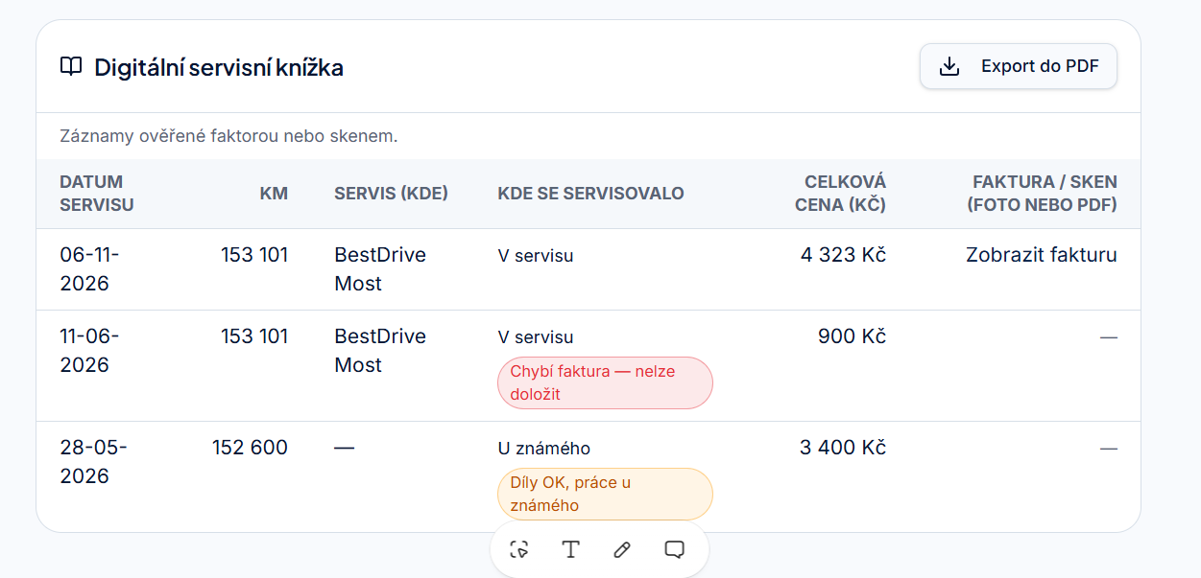Click the date 11-06-2026

pyautogui.click(x=90, y=351)
